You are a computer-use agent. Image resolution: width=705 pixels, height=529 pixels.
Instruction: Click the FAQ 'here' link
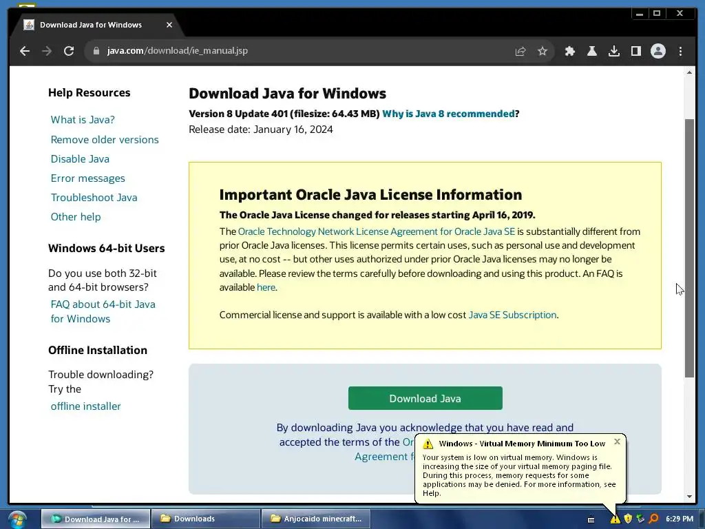tap(266, 287)
